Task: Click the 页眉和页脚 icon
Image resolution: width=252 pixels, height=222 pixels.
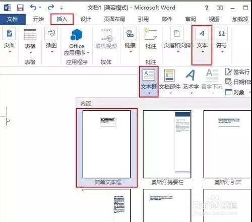Action: pos(176,34)
